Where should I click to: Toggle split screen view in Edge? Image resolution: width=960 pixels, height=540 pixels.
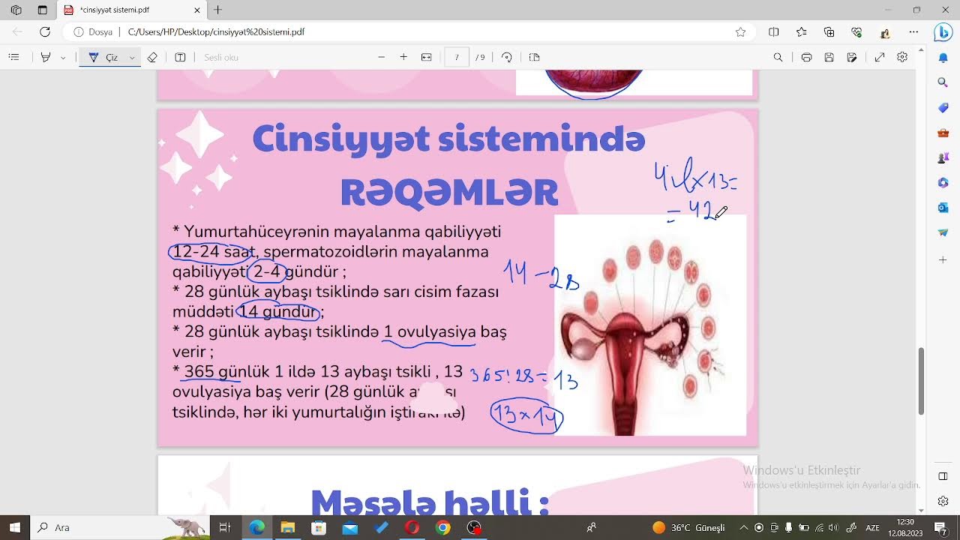click(774, 32)
